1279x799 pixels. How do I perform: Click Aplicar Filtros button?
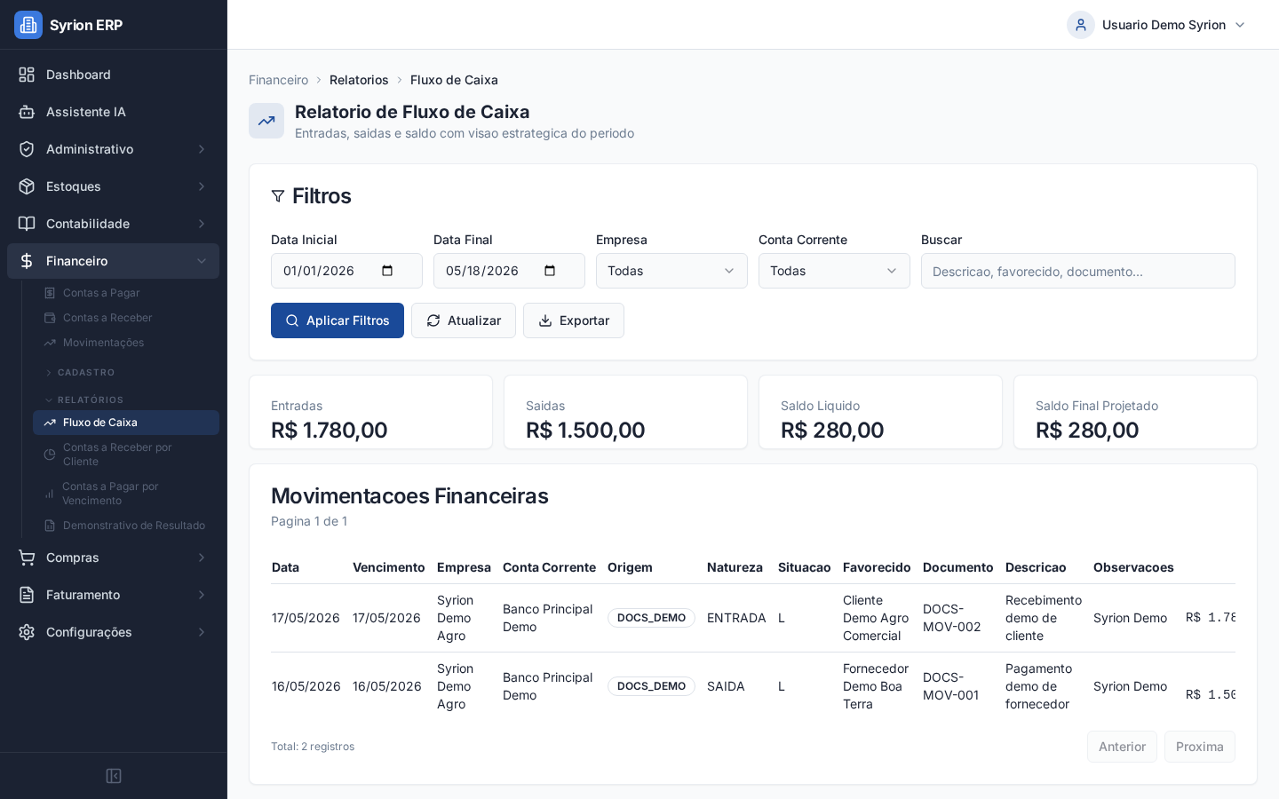pos(338,320)
